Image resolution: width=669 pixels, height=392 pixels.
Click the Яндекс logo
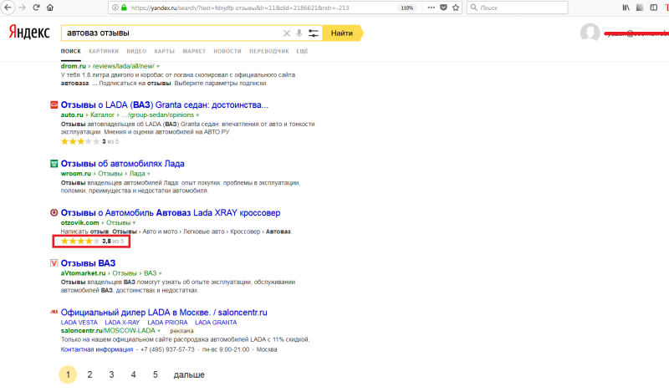click(x=29, y=33)
